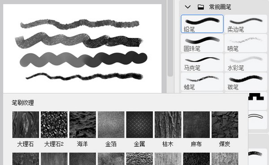Click the 常规画笔 folder icon
This screenshot has width=269, height=165.
(201, 7)
